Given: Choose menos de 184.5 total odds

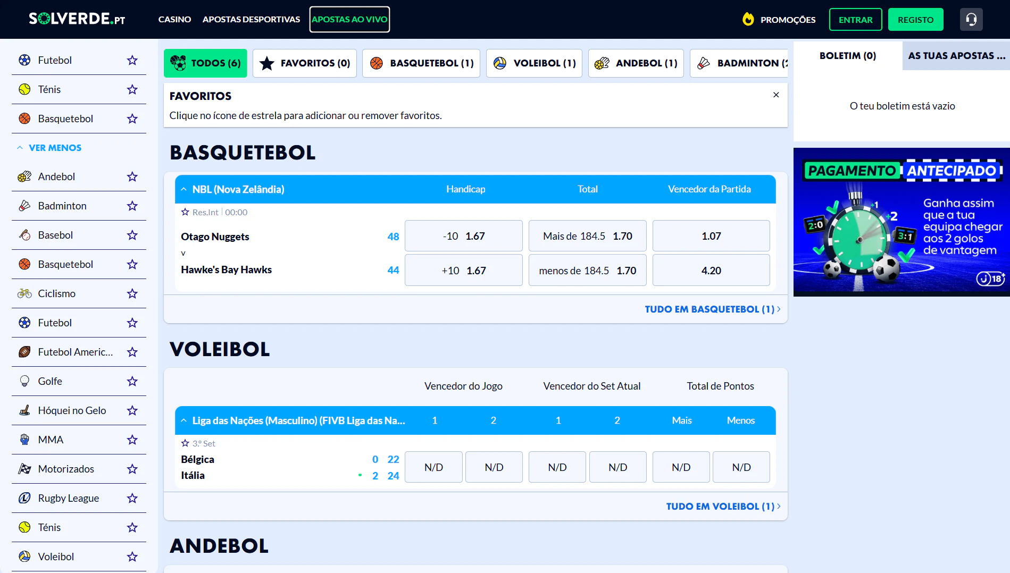Looking at the screenshot, I should click(x=588, y=271).
